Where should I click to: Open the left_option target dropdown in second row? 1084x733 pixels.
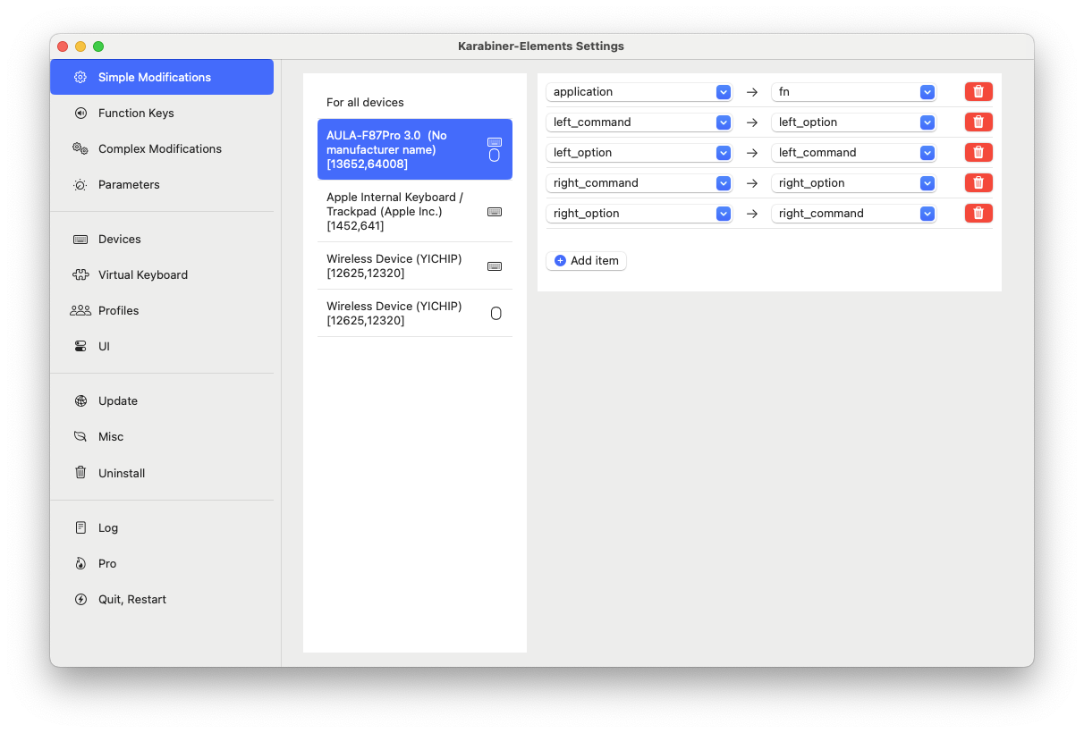854,122
